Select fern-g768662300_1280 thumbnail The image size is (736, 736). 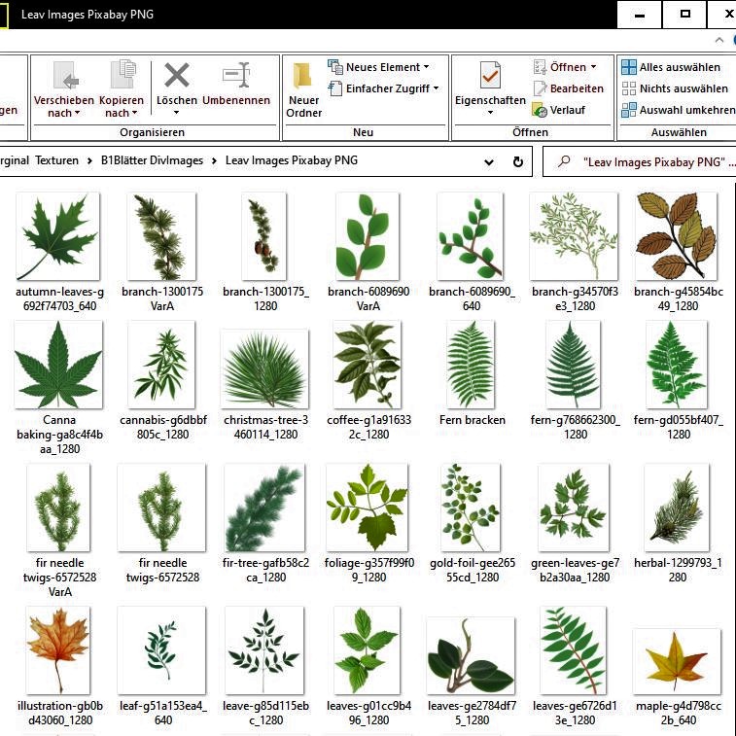click(x=573, y=365)
